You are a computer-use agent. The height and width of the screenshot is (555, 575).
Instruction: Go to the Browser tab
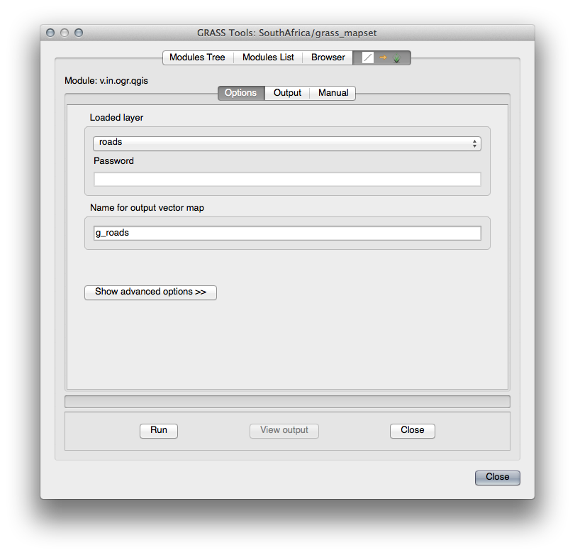328,57
